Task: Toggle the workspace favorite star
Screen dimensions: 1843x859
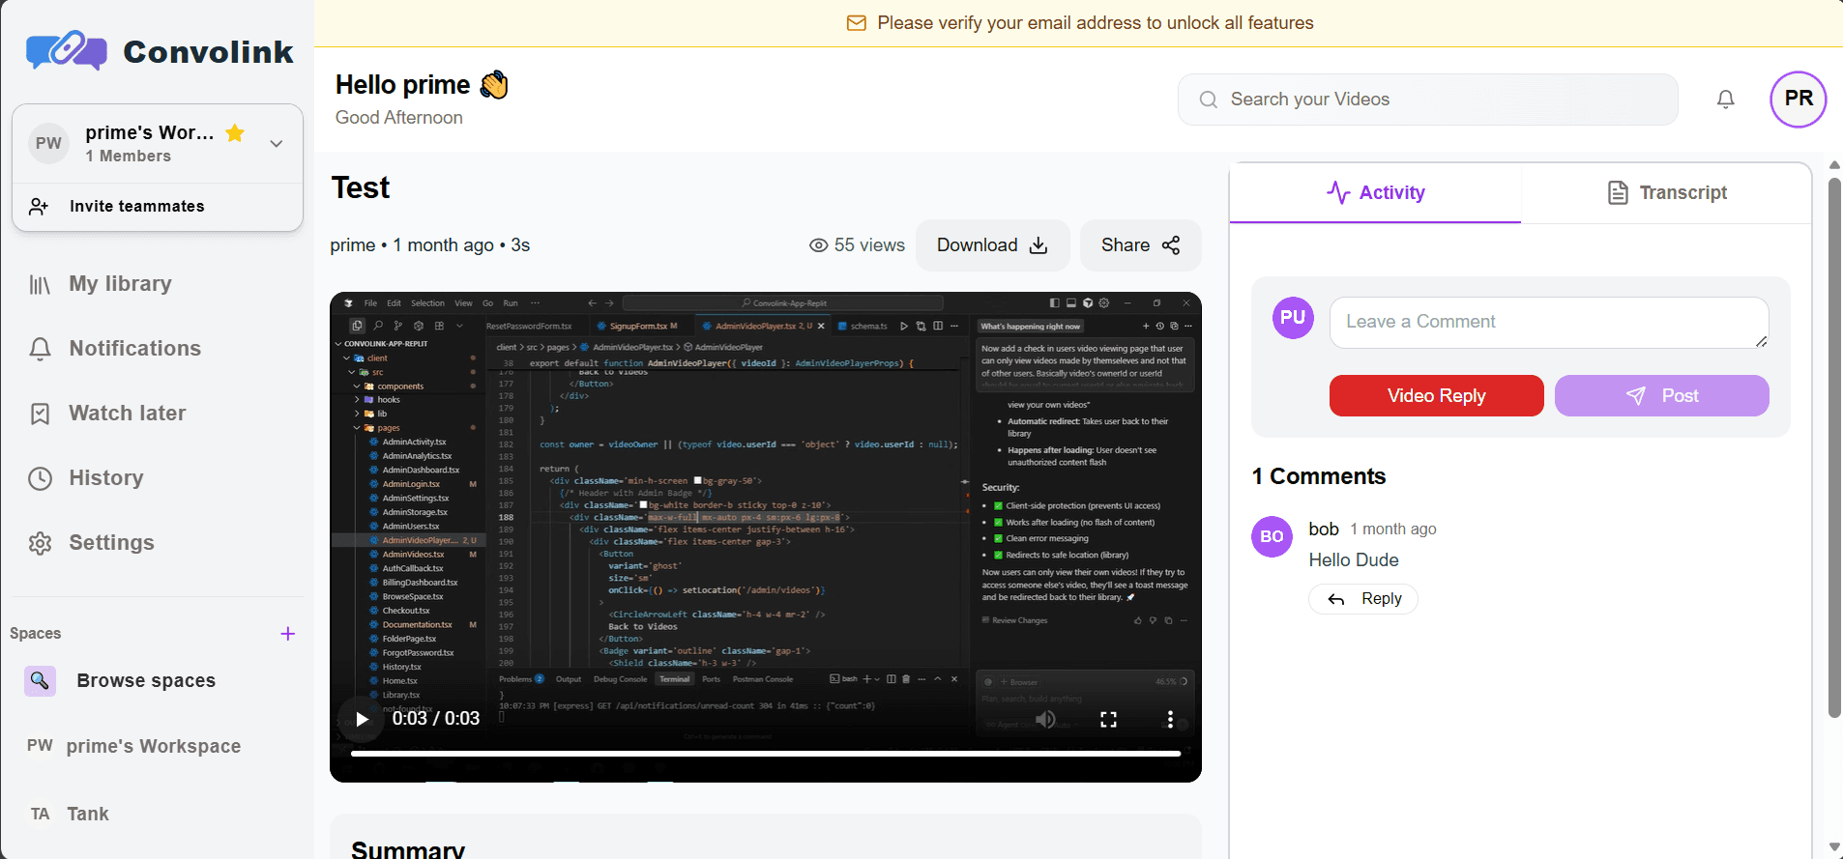Action: (235, 133)
